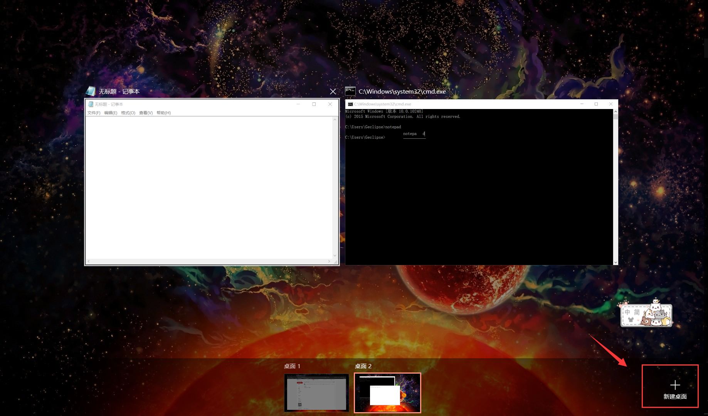Image resolution: width=708 pixels, height=416 pixels.
Task: Click the Microsoft Windows version text in cmd
Action: click(x=384, y=111)
